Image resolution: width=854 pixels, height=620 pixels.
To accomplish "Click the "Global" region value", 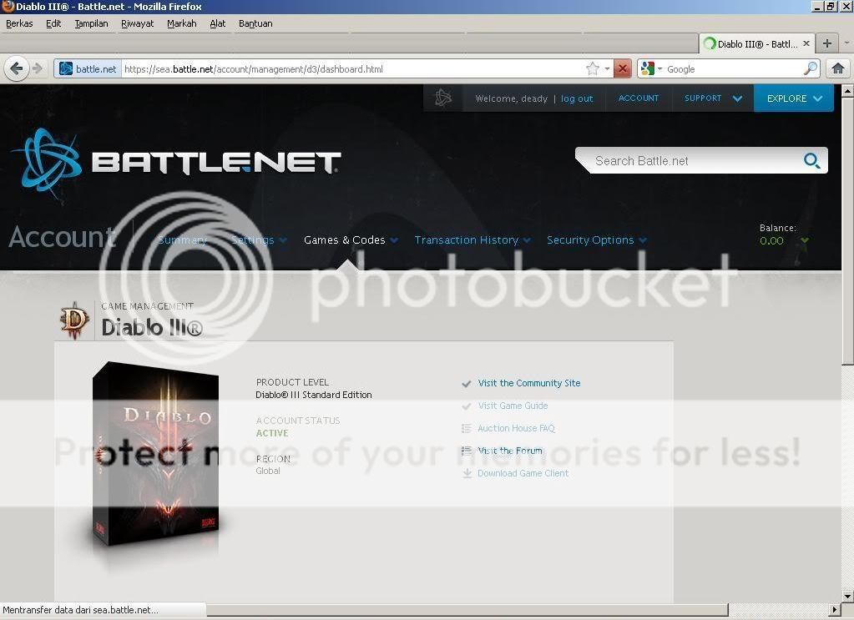I will (x=268, y=471).
